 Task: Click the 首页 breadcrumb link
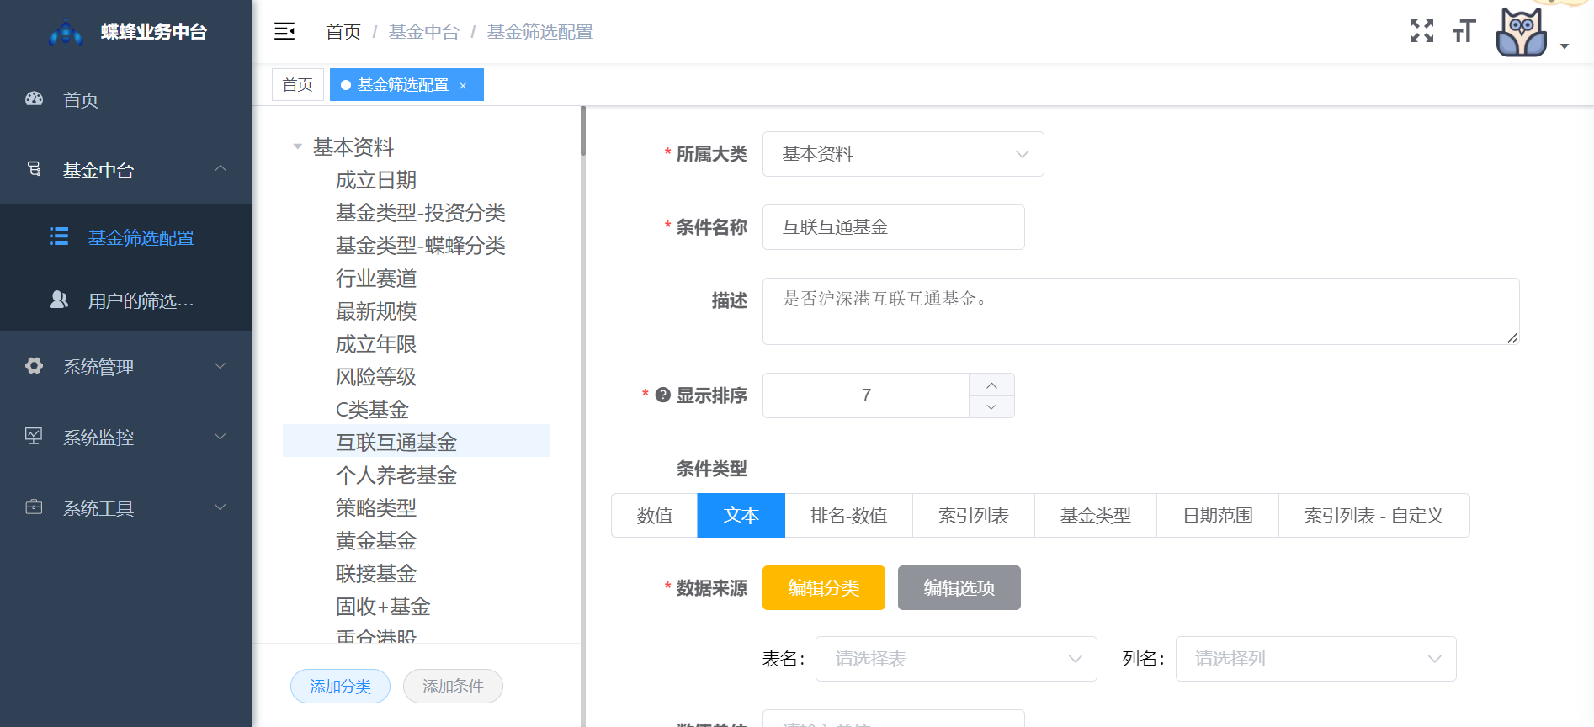pos(343,32)
